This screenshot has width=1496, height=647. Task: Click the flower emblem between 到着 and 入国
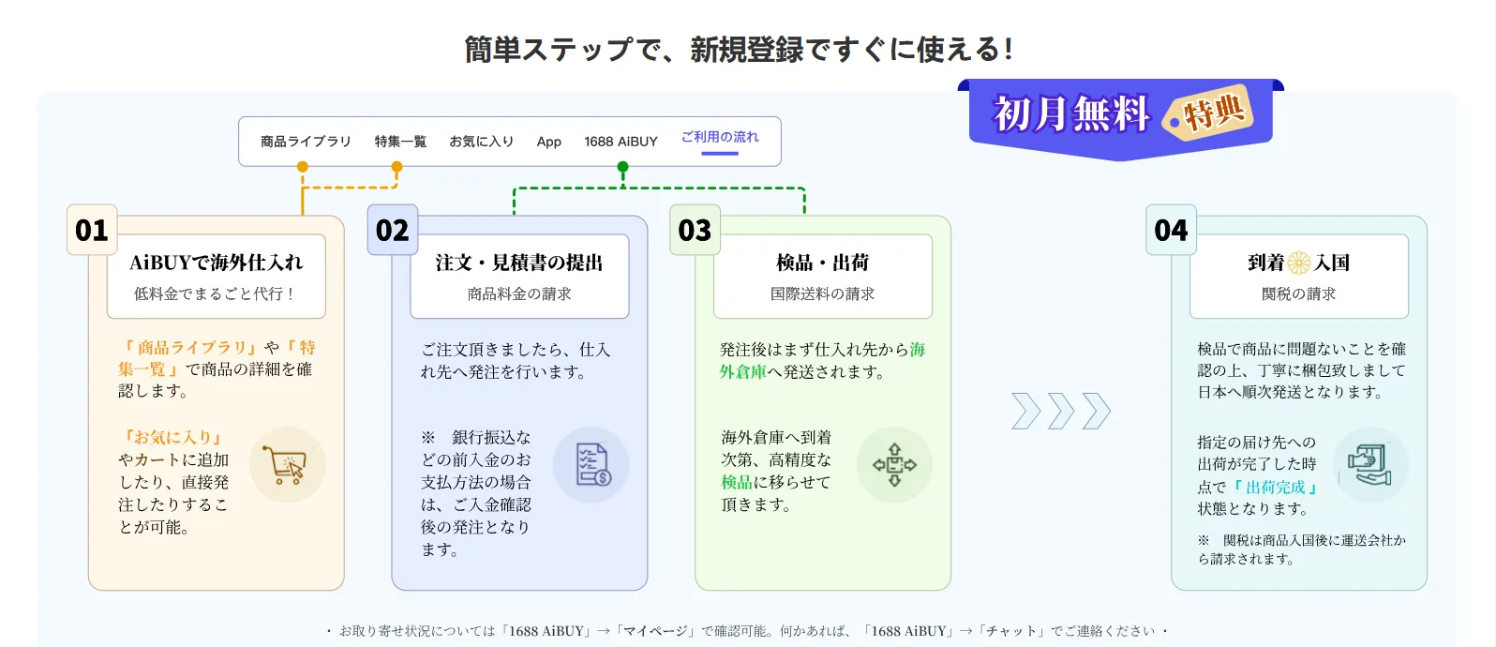[x=1299, y=263]
